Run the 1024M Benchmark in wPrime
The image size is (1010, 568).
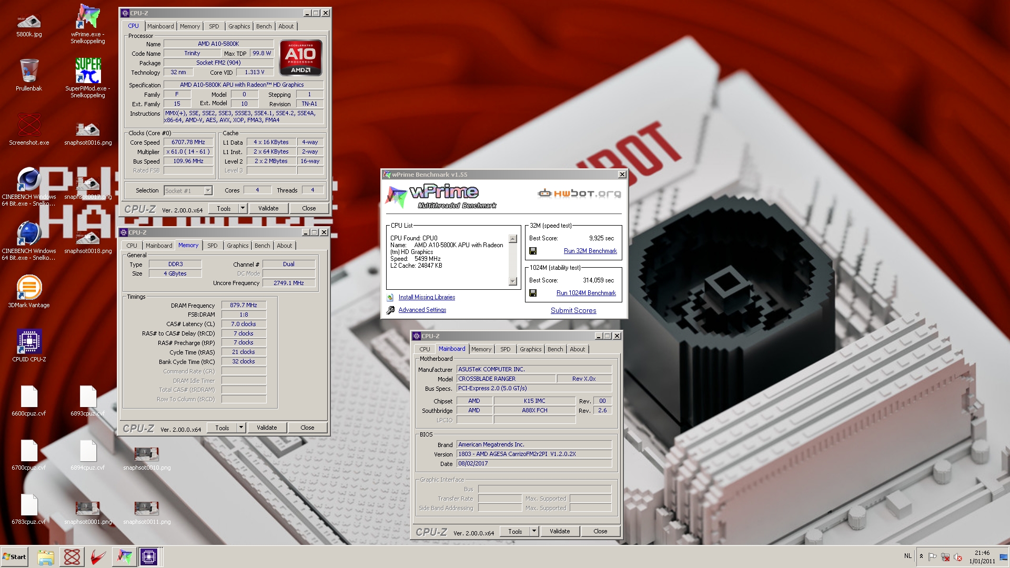tap(586, 293)
